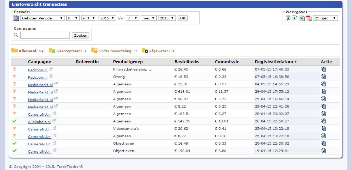Screen dimensions: 351x170
Task: Open the MediaMarkt.nl link in the € 19,01 row
Action: click(x=40, y=85)
